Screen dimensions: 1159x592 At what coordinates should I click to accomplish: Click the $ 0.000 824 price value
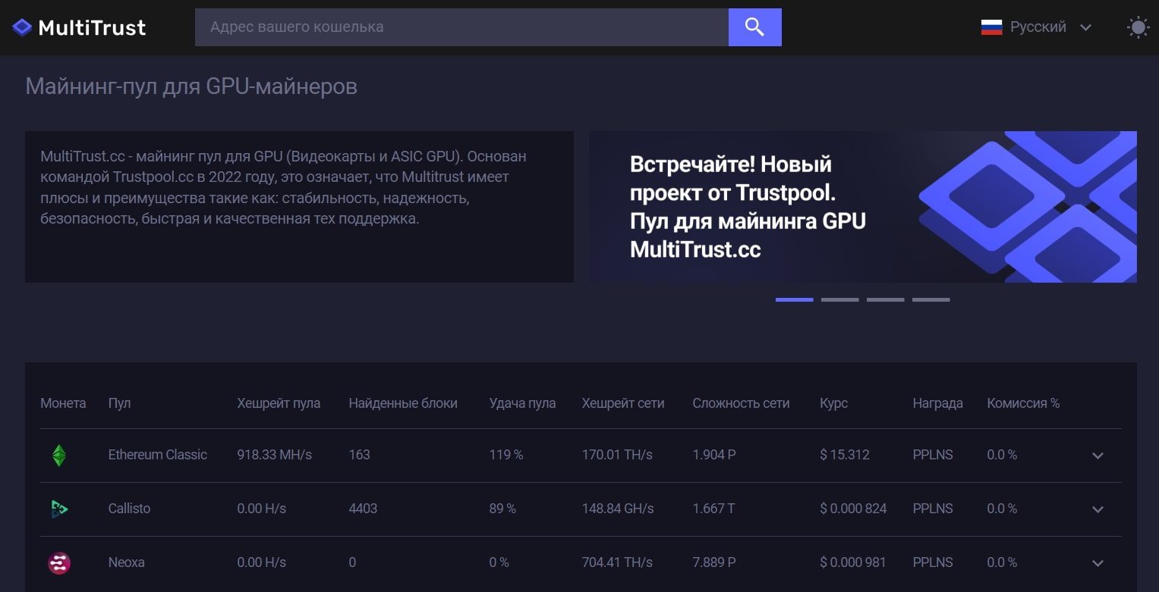pyautogui.click(x=853, y=509)
